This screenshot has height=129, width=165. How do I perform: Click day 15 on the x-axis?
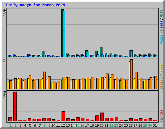77,125
